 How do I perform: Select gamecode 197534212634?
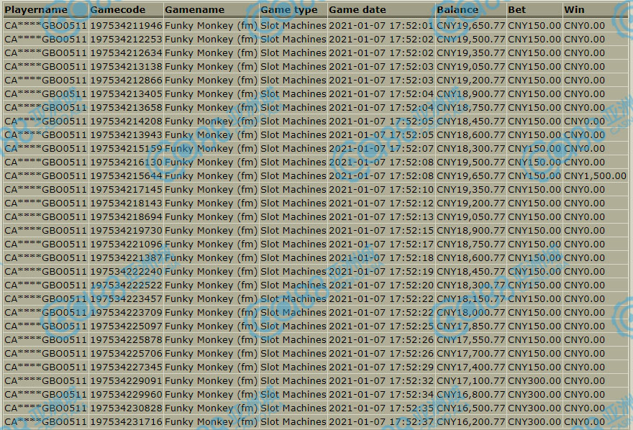pyautogui.click(x=126, y=53)
